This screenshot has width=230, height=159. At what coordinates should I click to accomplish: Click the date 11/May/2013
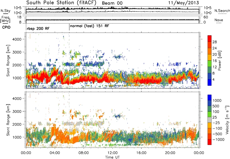pyautogui.click(x=183, y=3)
